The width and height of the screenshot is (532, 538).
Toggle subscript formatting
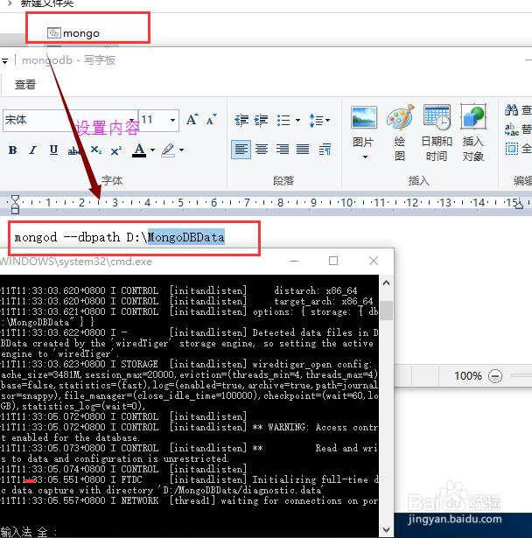pyautogui.click(x=95, y=150)
